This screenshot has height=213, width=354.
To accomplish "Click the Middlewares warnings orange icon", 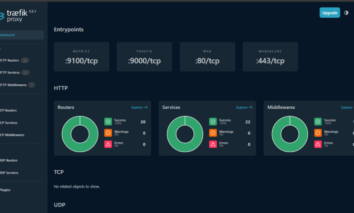I will [x=318, y=133].
